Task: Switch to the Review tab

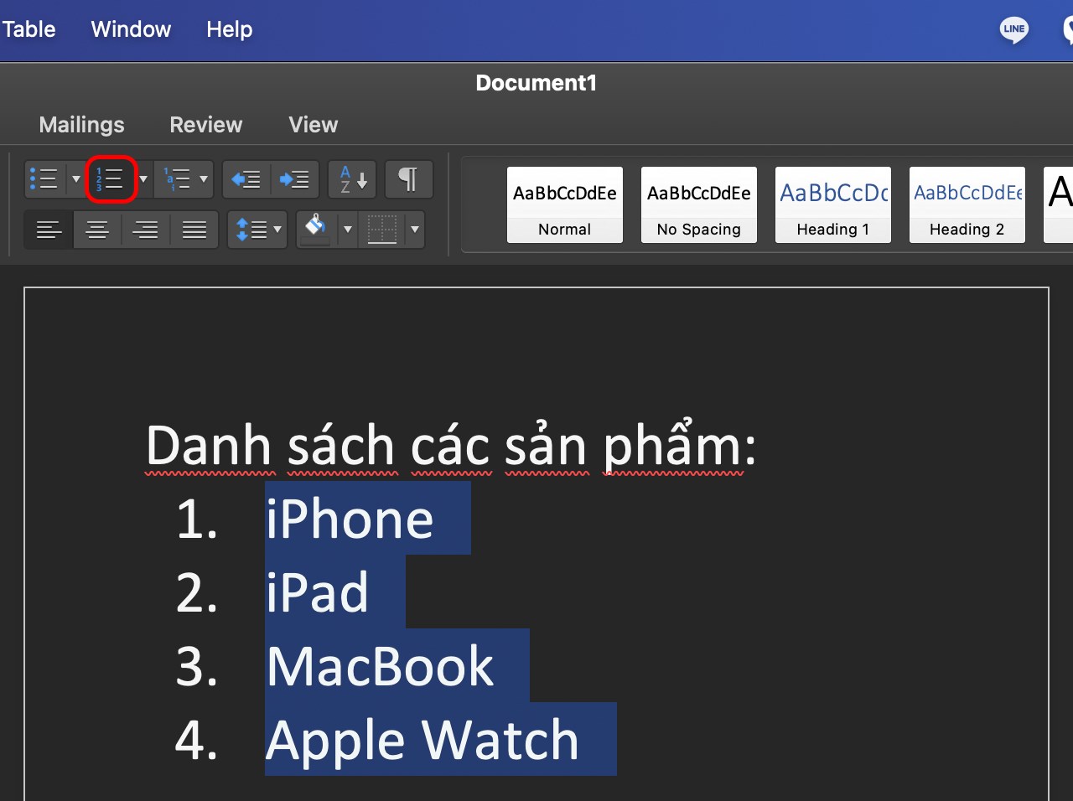Action: click(205, 125)
